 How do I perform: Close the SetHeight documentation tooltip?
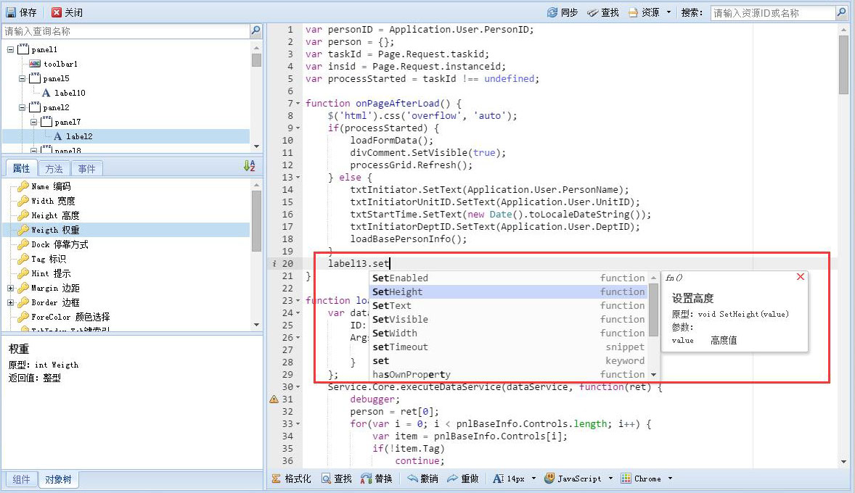(x=800, y=277)
